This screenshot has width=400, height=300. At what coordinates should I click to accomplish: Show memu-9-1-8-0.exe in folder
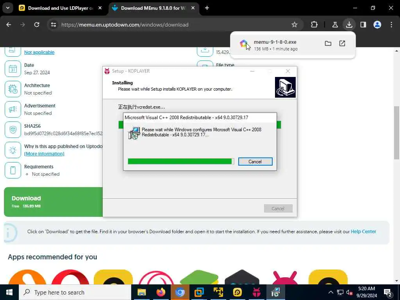pyautogui.click(x=328, y=43)
